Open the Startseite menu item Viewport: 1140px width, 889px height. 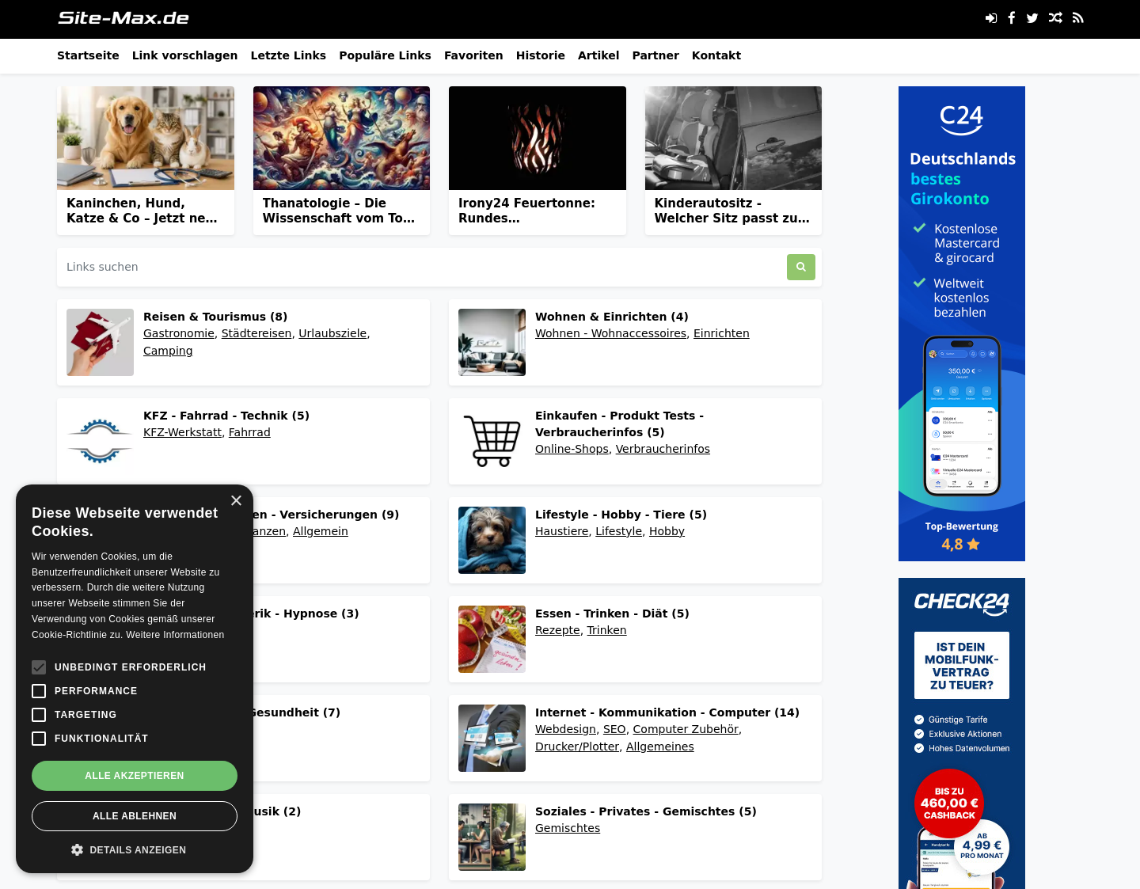pos(88,55)
